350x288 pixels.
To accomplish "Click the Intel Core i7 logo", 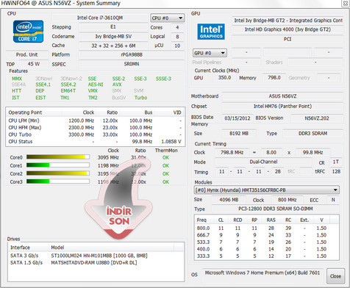I will click(28, 32).
